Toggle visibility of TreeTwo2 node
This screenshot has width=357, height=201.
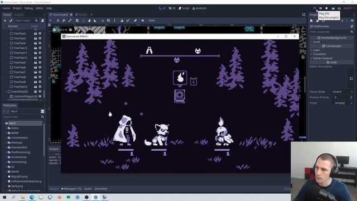coord(40,33)
